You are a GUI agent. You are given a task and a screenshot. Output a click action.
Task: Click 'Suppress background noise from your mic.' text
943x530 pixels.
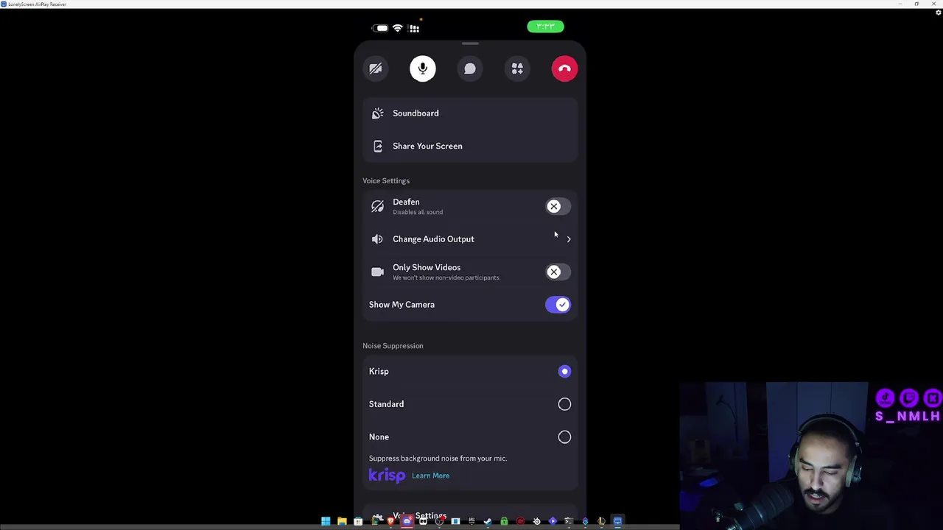tap(438, 459)
